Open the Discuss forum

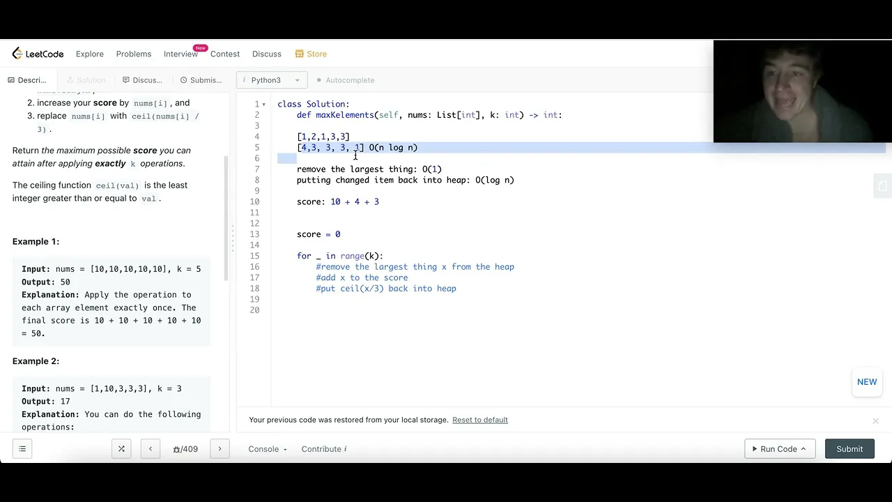click(267, 54)
